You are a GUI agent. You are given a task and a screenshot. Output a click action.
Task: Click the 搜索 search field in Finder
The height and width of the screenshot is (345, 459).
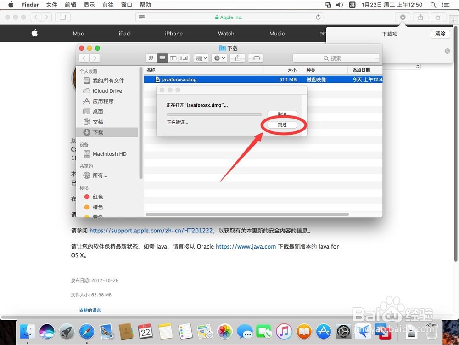(336, 58)
